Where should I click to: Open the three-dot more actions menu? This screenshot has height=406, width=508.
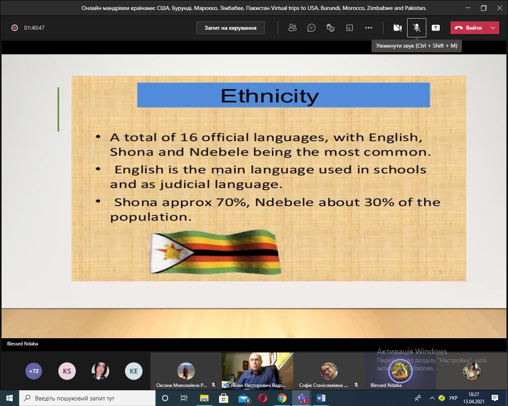[x=369, y=28]
